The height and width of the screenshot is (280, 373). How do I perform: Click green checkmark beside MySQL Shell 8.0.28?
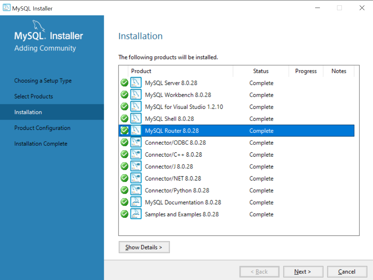point(124,118)
